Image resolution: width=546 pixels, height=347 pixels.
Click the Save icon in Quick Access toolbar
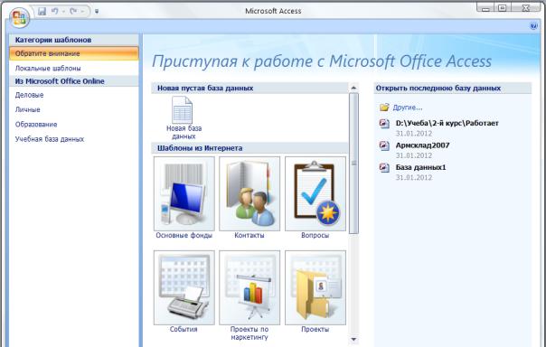click(42, 11)
